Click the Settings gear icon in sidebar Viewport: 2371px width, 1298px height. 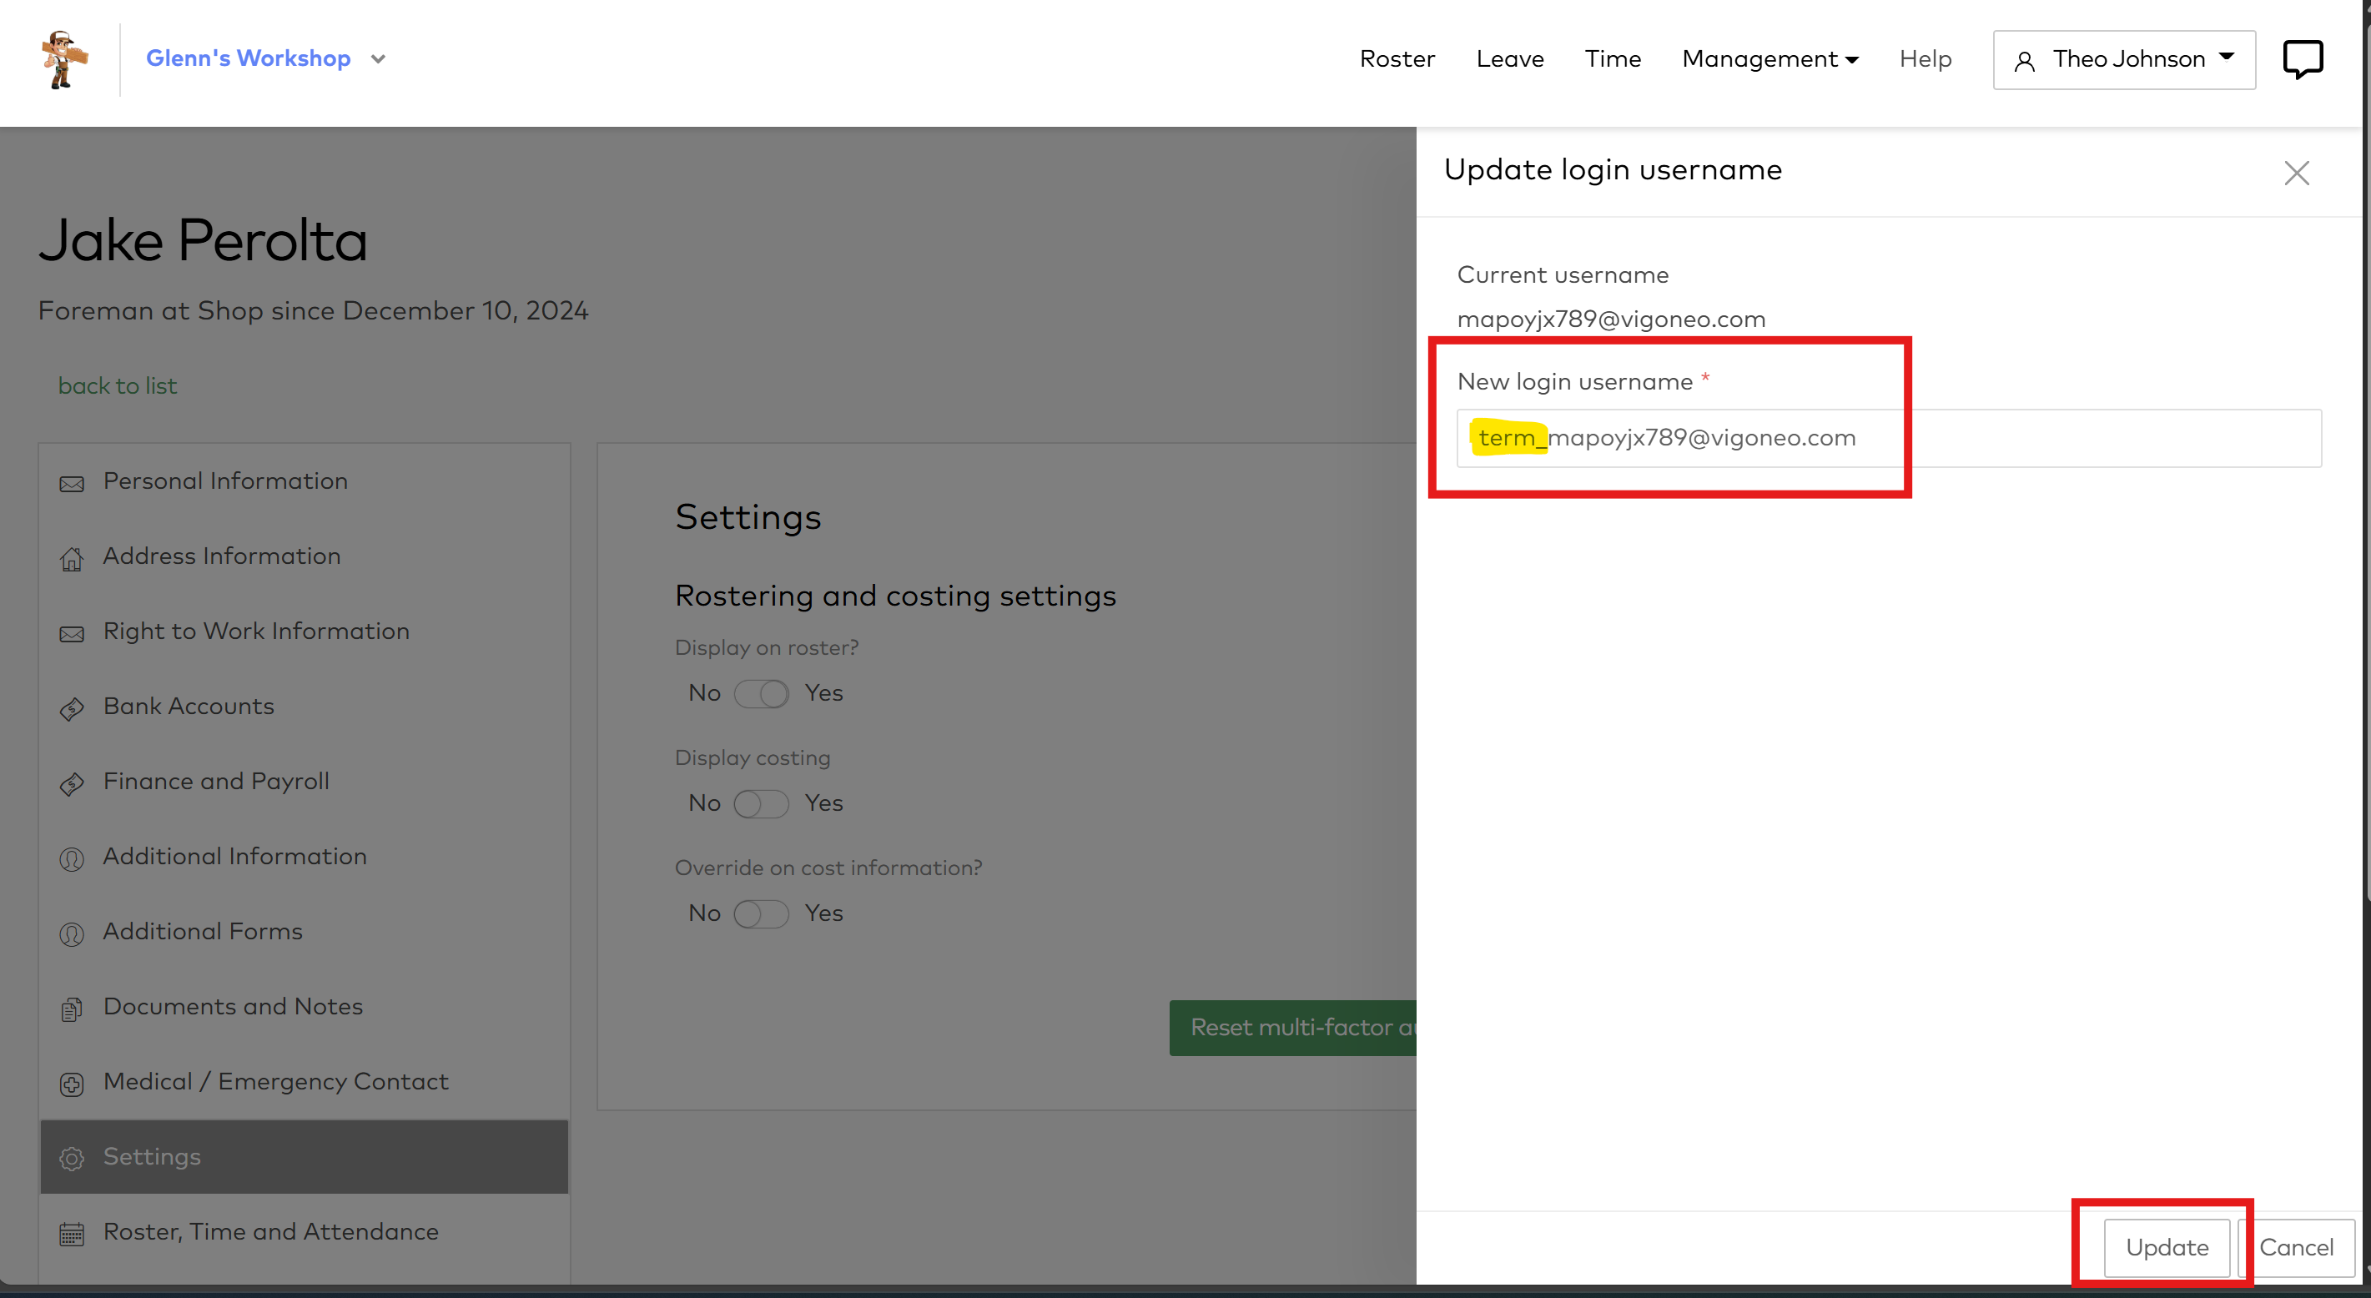72,1158
